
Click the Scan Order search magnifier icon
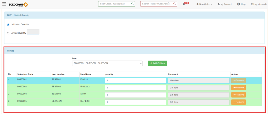point(132,4)
